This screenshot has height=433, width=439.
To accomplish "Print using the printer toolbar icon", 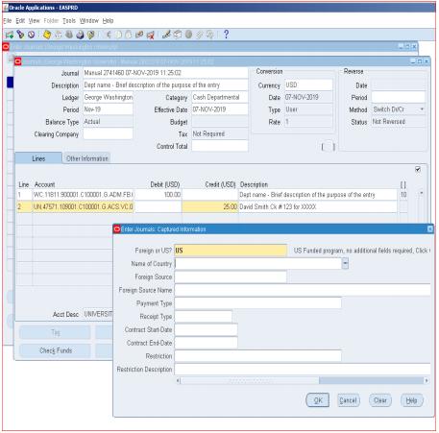I will click(80, 35).
